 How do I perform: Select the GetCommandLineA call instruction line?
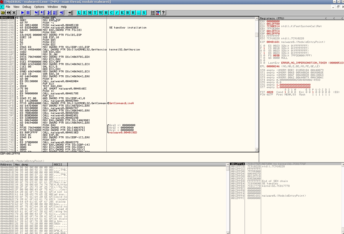[x=73, y=103]
